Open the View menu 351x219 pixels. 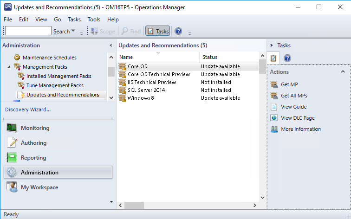41,19
